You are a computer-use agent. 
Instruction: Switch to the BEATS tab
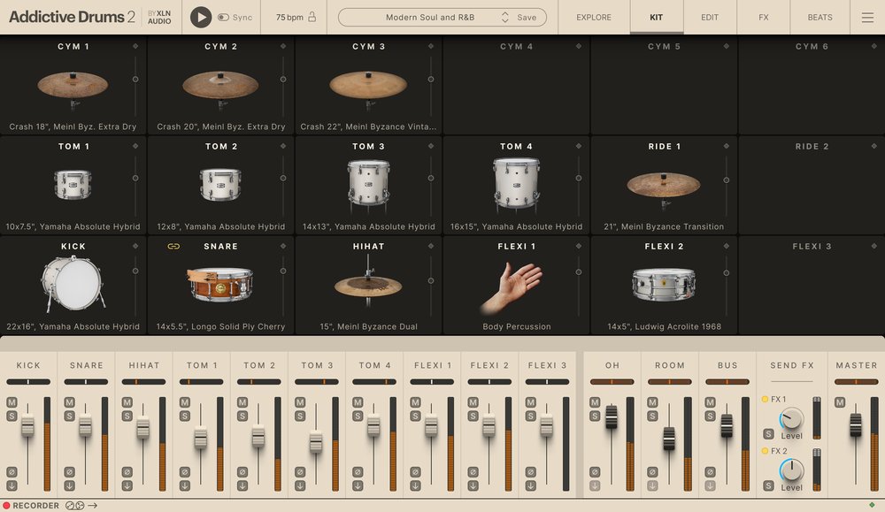(x=820, y=17)
